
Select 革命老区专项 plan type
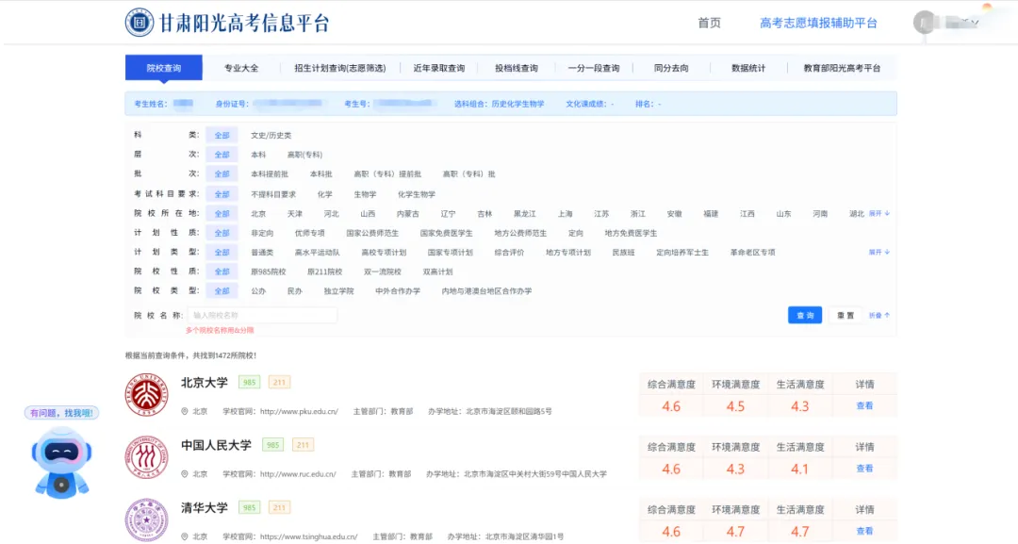[752, 252]
